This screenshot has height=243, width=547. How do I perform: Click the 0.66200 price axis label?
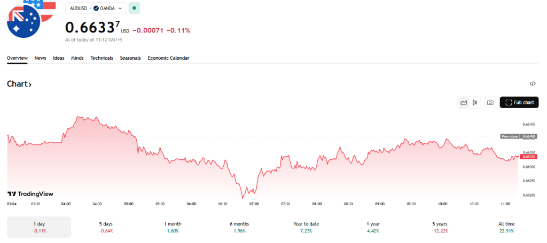point(528,195)
